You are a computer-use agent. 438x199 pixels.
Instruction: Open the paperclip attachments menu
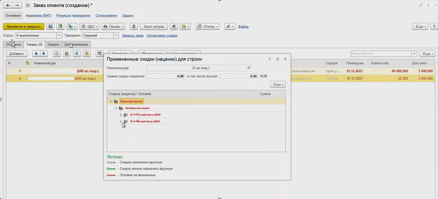(229, 27)
